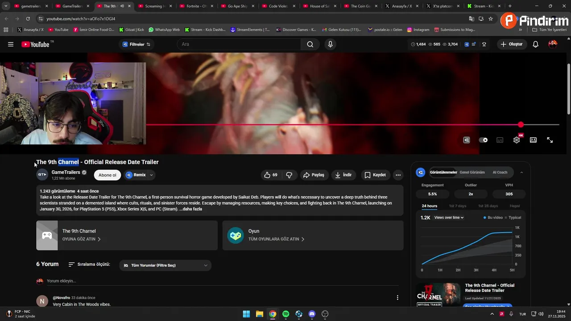This screenshot has width=571, height=321.
Task: Open the Filtreler button in the header
Action: pyautogui.click(x=137, y=44)
